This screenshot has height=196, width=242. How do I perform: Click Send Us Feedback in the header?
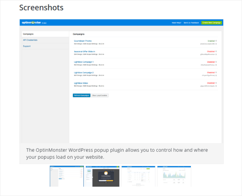pyautogui.click(x=191, y=23)
